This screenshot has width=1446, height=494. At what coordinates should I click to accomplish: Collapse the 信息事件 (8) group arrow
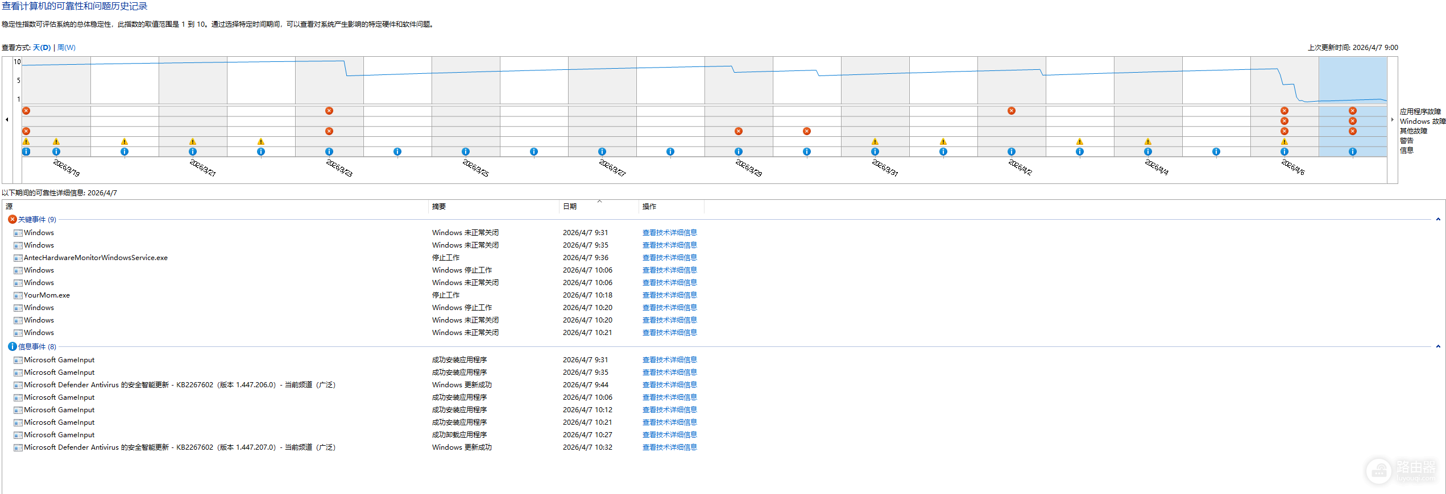(x=1438, y=346)
